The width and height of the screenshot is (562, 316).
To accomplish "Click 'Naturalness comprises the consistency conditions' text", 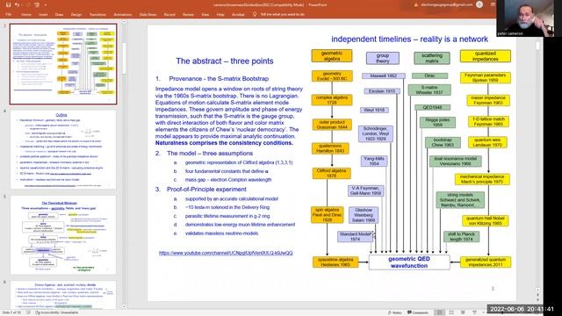I will coord(224,143).
